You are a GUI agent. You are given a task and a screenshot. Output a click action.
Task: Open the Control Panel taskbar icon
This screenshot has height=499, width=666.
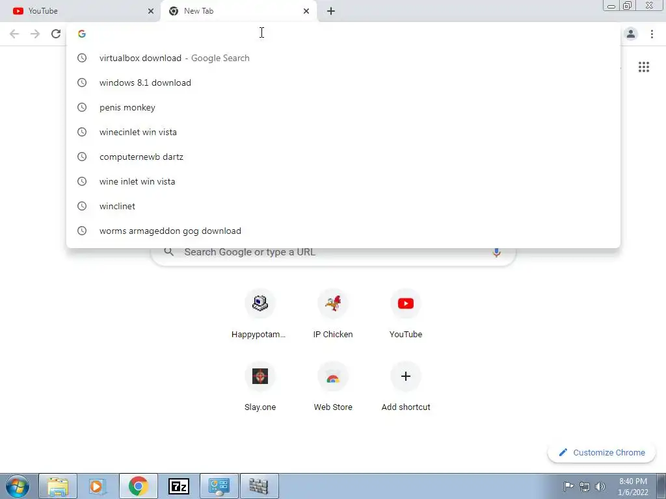219,486
